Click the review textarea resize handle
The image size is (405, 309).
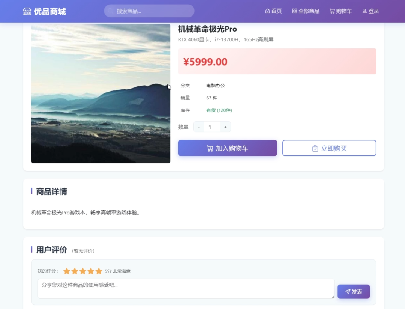[x=333, y=297]
